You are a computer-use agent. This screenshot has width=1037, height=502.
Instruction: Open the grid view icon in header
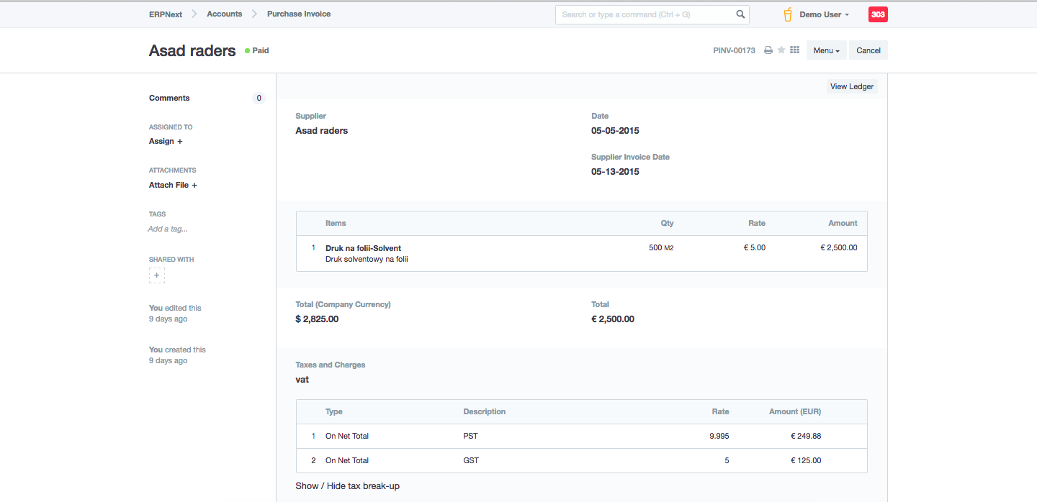click(795, 50)
